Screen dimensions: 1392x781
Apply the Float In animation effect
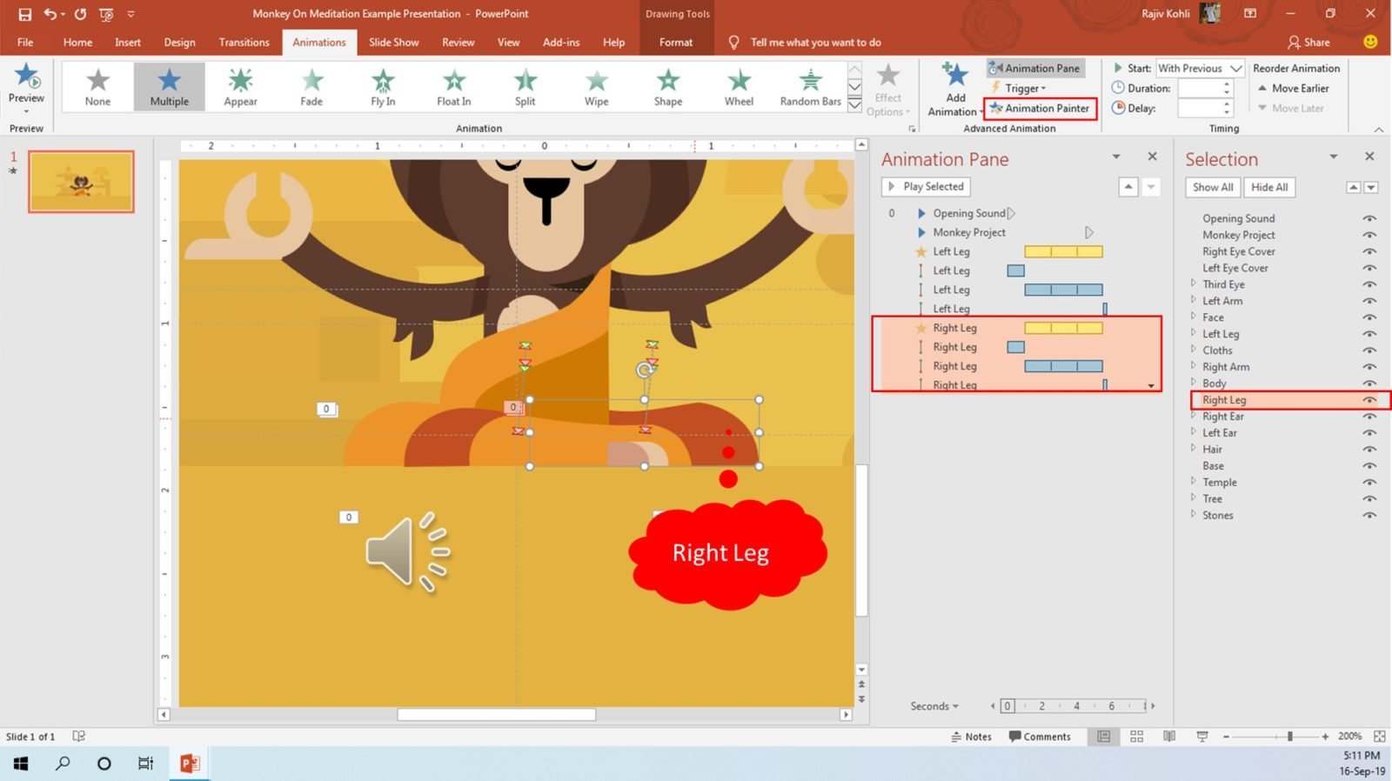(x=454, y=86)
